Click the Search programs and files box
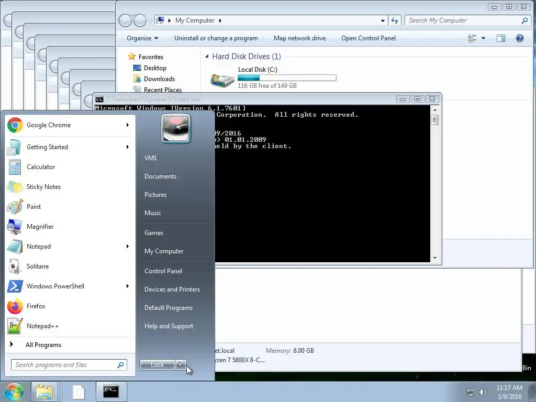This screenshot has height=402, width=536. point(69,365)
